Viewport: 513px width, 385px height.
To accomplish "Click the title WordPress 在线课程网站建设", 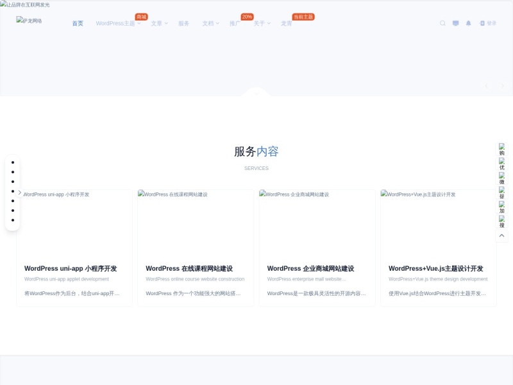I will [189, 268].
